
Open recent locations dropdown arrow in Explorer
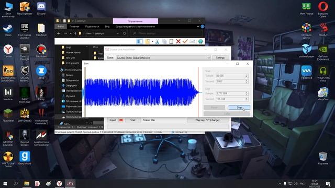click(71, 33)
